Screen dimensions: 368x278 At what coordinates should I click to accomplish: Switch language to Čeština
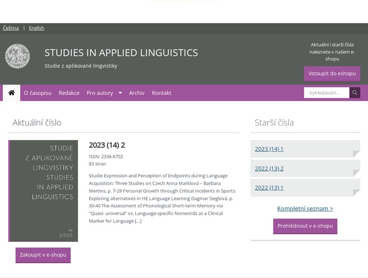[x=11, y=28]
